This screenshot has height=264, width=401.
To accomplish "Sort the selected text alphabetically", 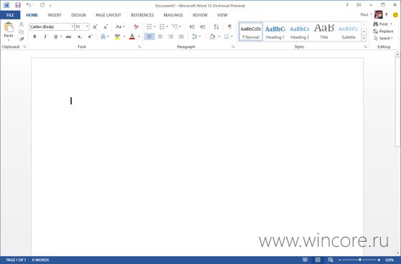I will [216, 27].
